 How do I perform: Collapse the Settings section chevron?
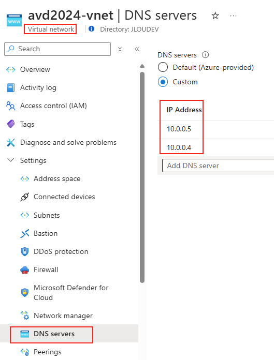point(10,160)
